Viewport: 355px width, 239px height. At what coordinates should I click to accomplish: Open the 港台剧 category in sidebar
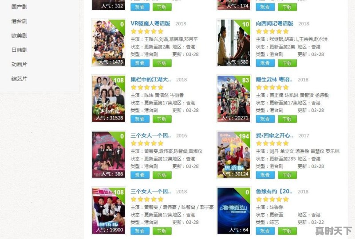(x=19, y=21)
